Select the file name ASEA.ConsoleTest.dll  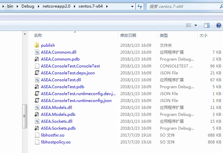coord(61,80)
